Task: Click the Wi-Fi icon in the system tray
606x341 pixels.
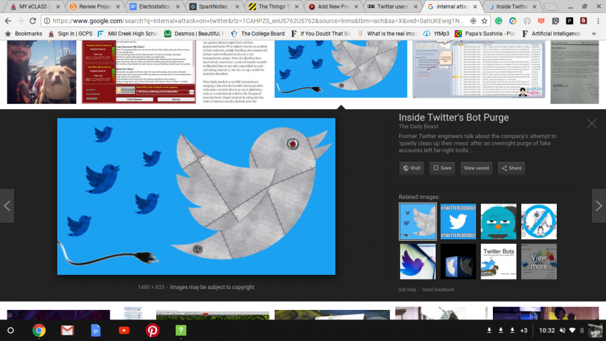Action: click(x=572, y=331)
